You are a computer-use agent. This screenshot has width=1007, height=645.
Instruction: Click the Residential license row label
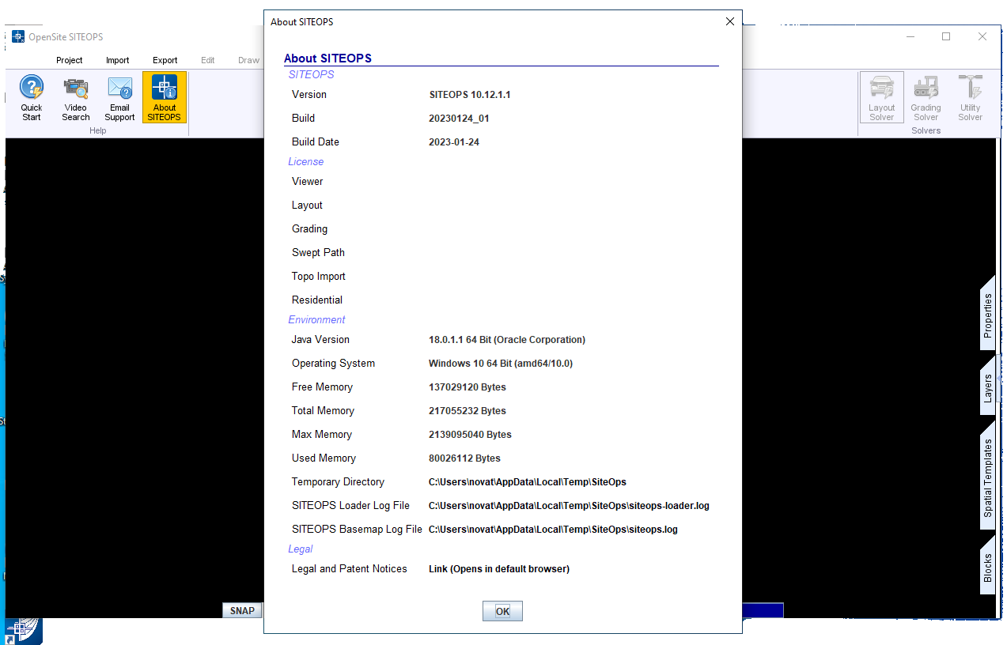click(316, 300)
